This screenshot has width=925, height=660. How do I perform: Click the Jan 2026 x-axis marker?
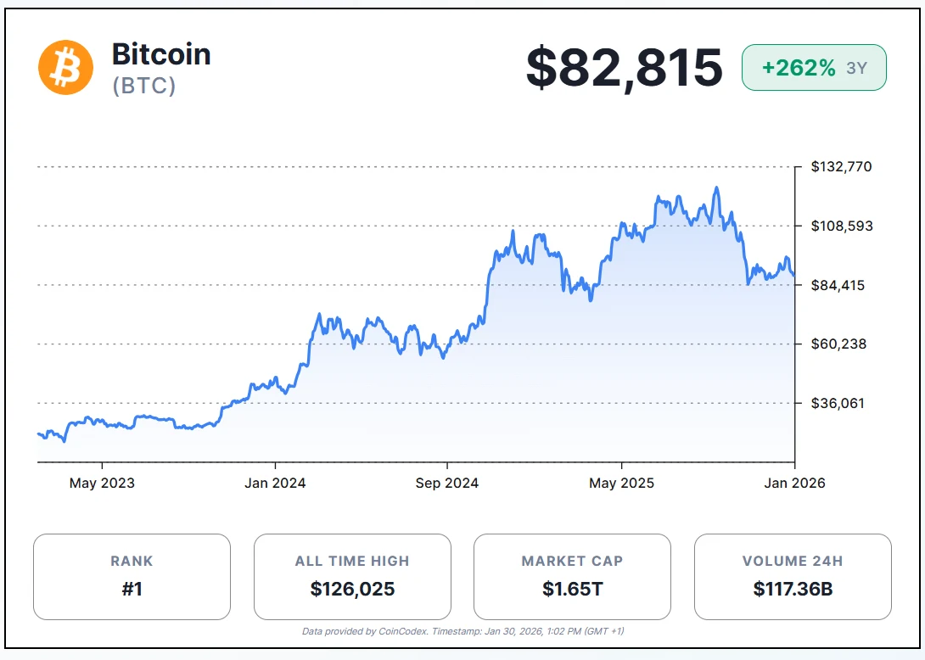(x=794, y=483)
